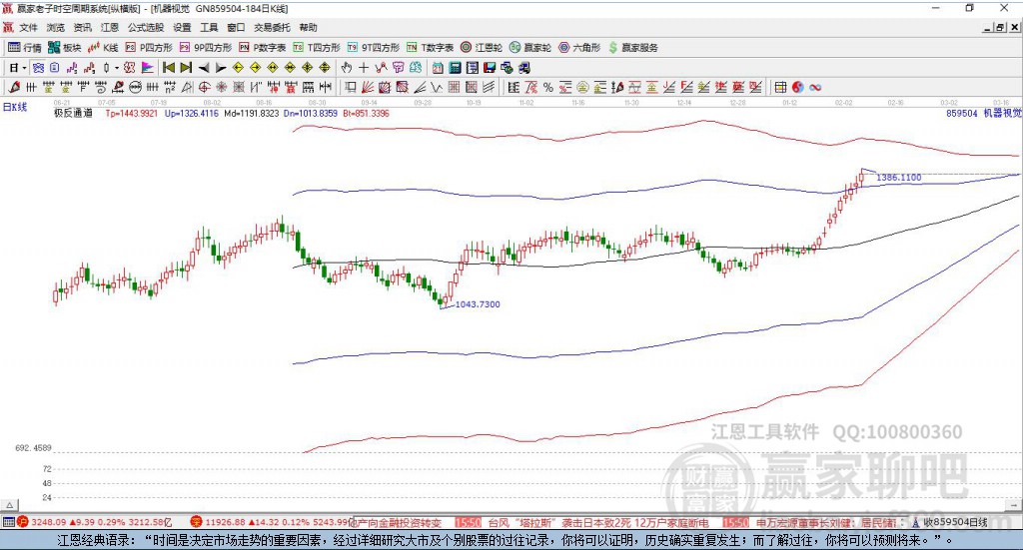Viewport: 1023px width, 550px height.
Task: Jump to first bar with skip-start arrow
Action: pos(169,68)
